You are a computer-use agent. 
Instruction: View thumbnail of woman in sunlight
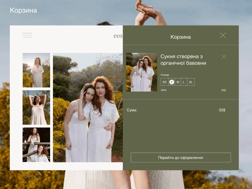tap(36, 70)
